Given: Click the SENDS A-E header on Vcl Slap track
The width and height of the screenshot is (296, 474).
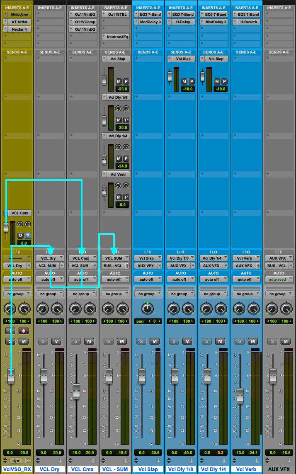Looking at the screenshot, I should pyautogui.click(x=148, y=52).
